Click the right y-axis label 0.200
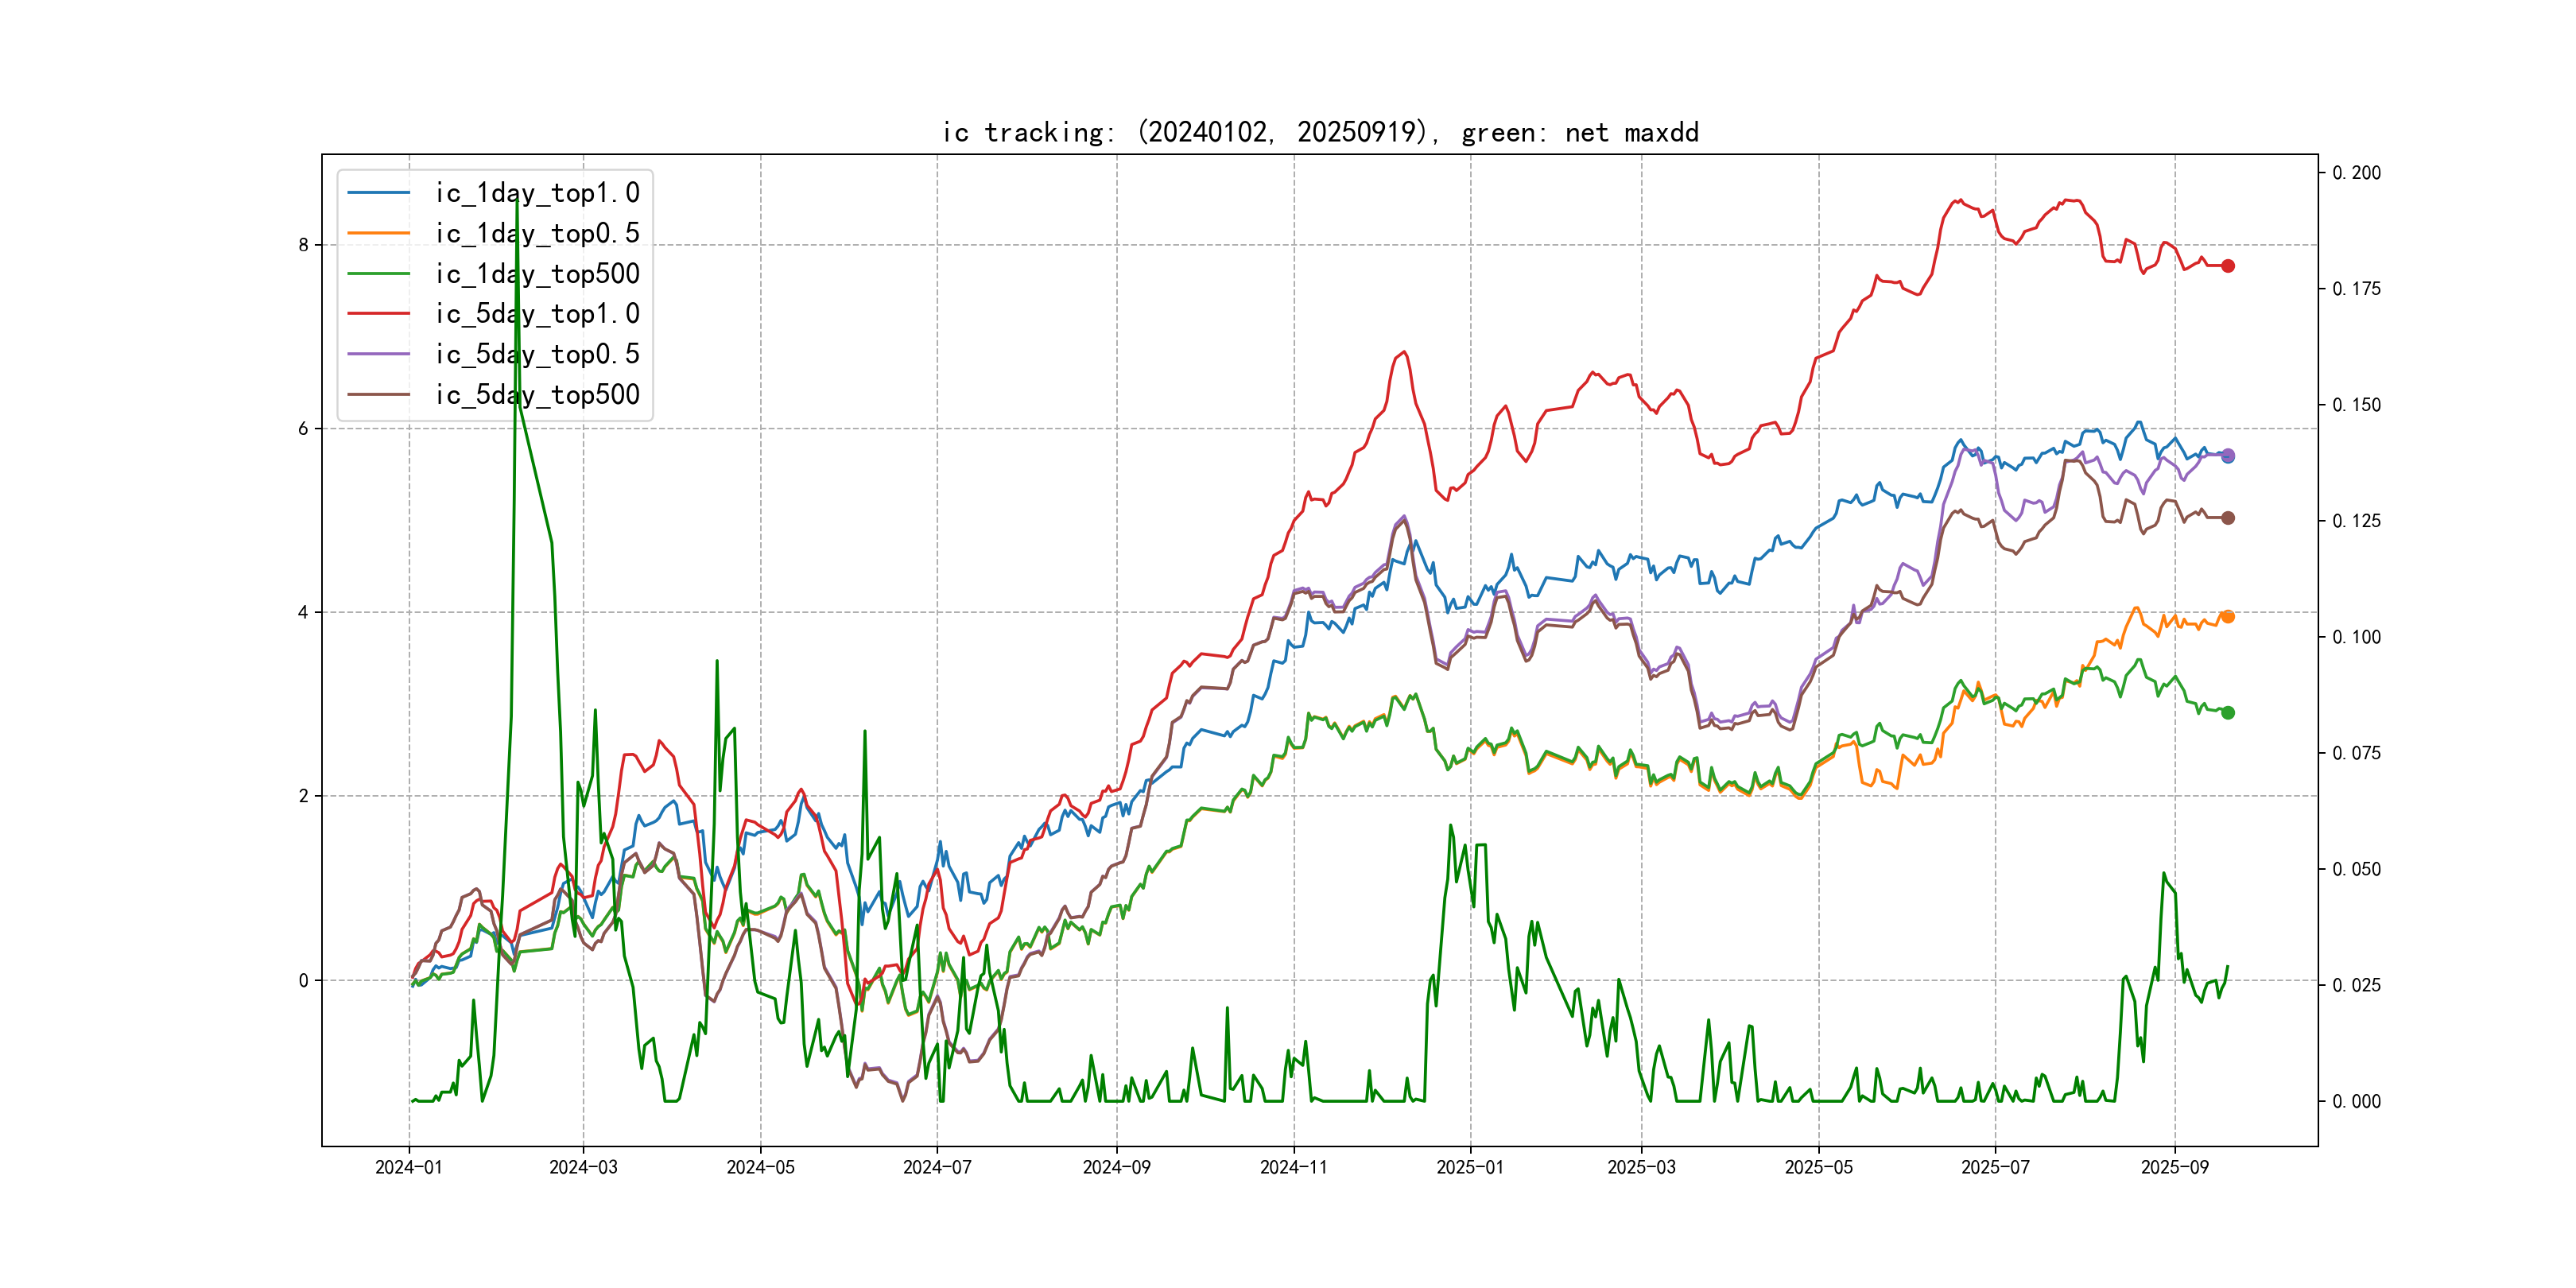Viewport: 2576px width, 1288px height. click(2357, 173)
